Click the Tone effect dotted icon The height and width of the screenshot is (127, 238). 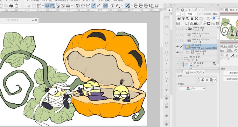click(207, 80)
